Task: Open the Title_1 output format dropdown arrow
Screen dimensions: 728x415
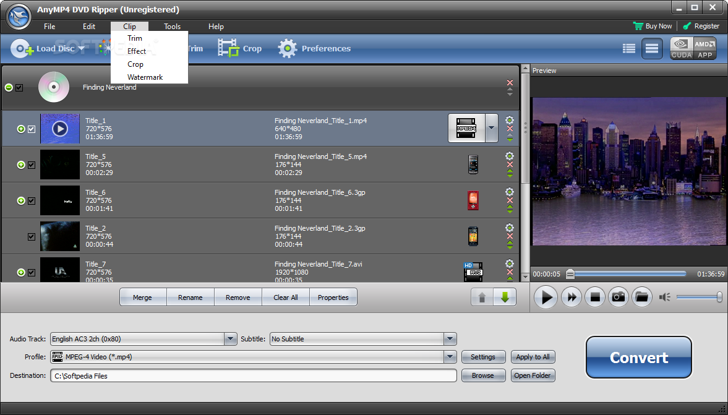Action: tap(491, 128)
